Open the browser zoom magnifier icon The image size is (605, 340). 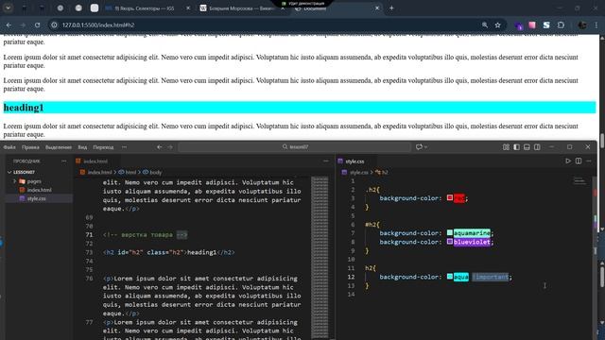[x=485, y=25]
